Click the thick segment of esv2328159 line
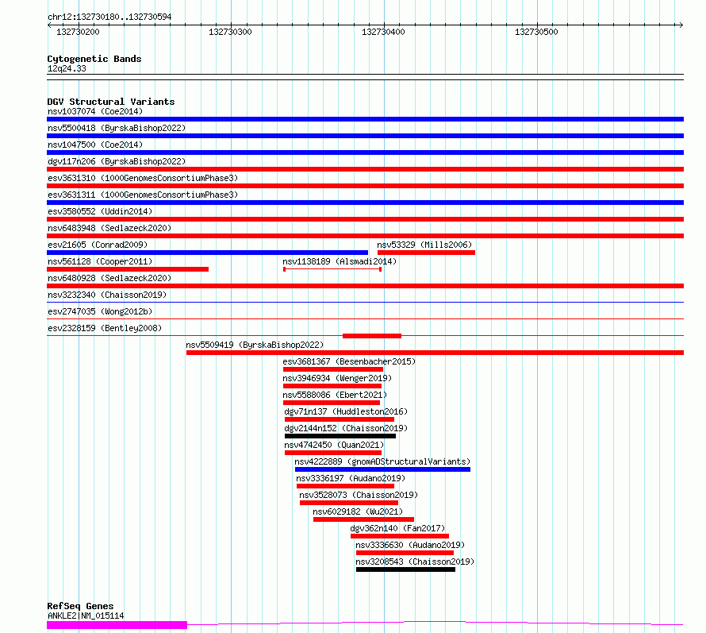706x633 pixels. [x=372, y=336]
